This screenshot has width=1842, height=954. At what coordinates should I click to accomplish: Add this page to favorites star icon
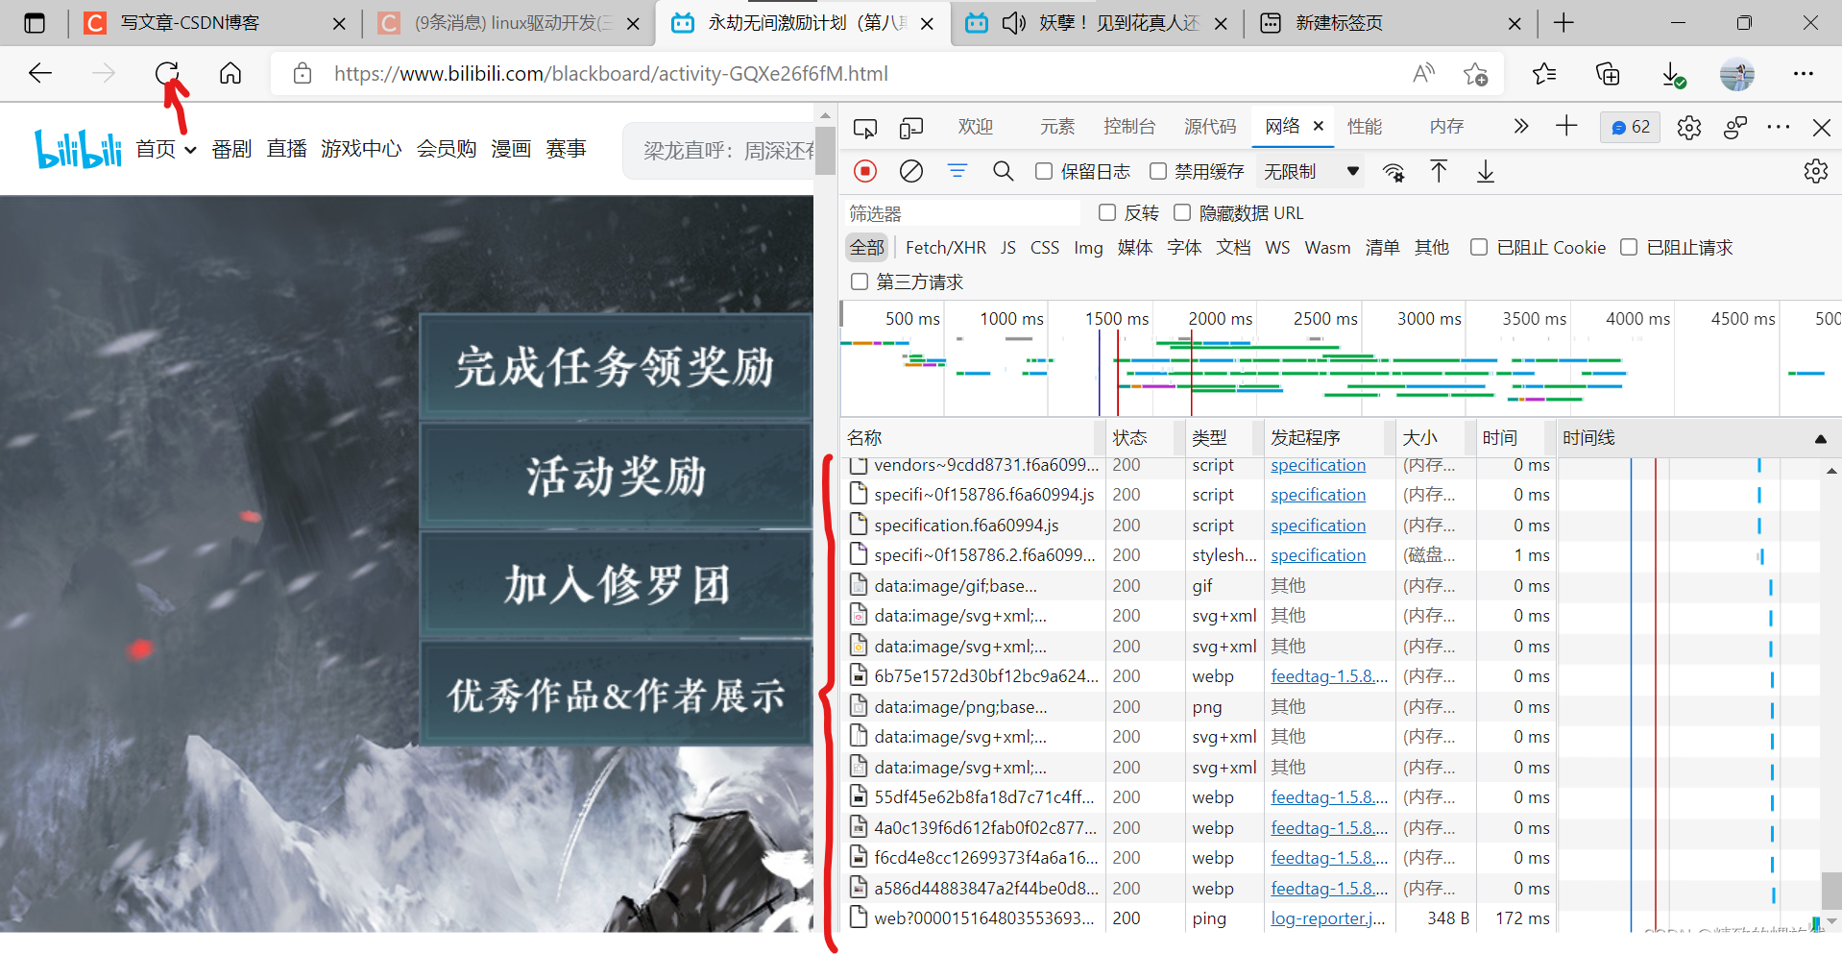(1475, 73)
